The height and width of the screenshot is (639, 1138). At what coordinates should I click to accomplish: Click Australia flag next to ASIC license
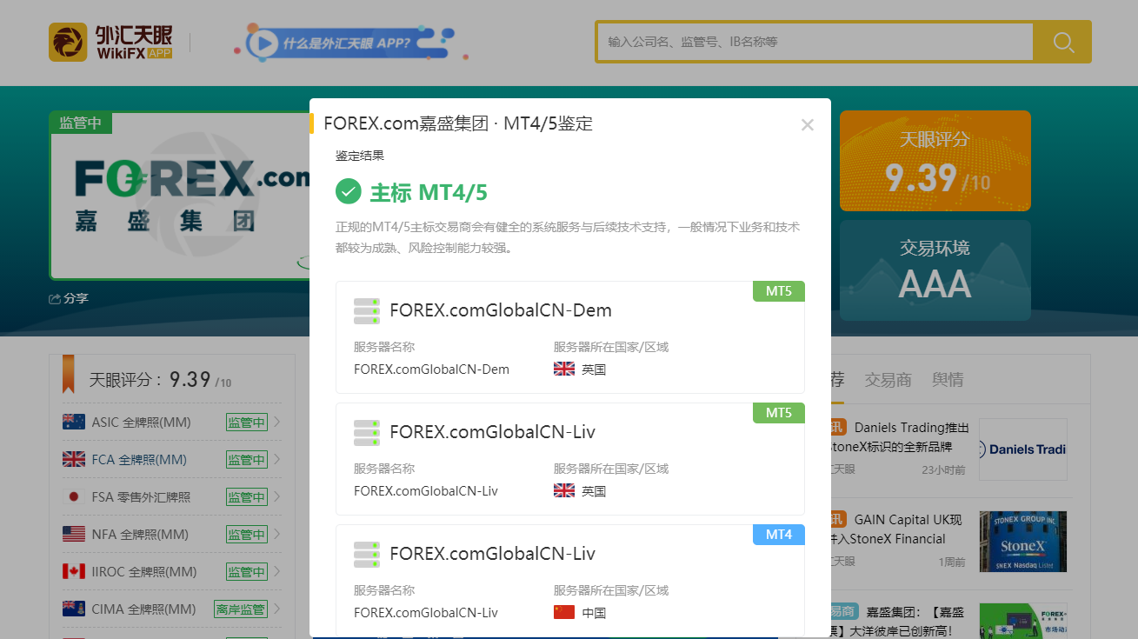tap(74, 422)
